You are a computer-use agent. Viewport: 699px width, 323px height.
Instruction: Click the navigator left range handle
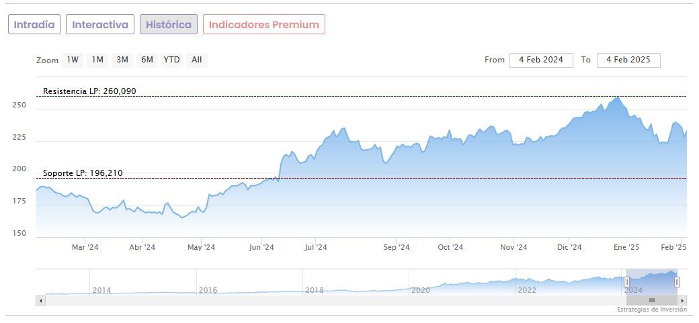tap(626, 282)
